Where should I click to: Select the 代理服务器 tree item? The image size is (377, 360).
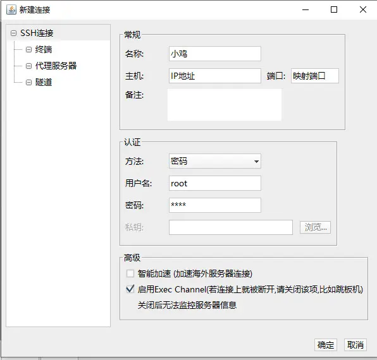[56, 66]
